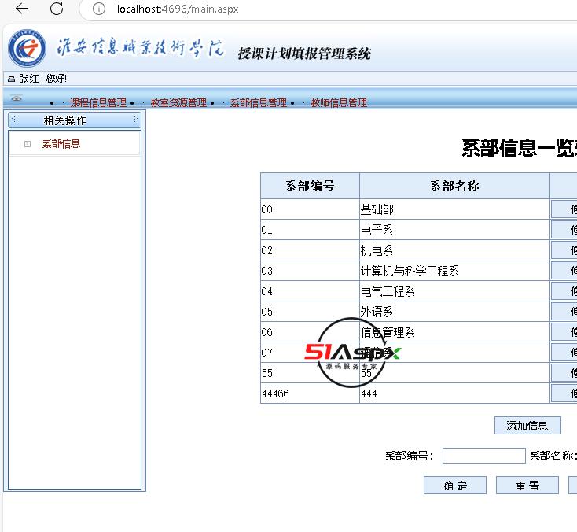Select the 电子系 name cell
This screenshot has width=577, height=532.
pos(454,230)
